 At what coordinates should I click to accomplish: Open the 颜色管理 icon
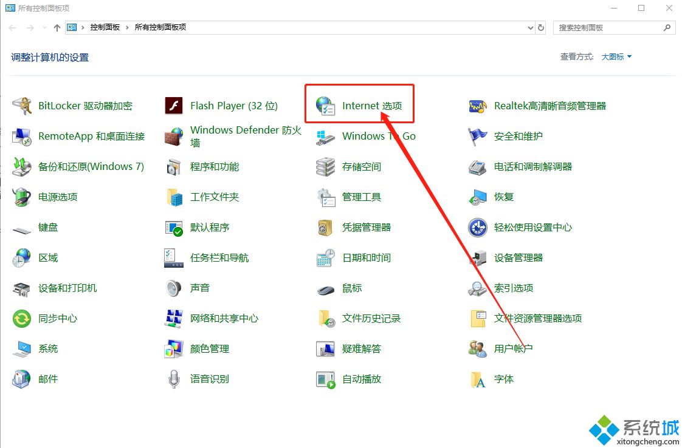(174, 349)
